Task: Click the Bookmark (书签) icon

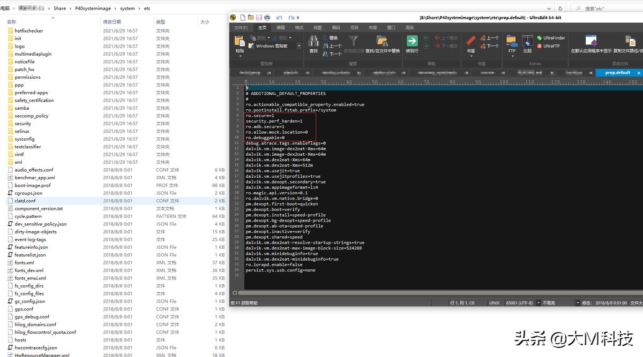Action: (x=470, y=43)
